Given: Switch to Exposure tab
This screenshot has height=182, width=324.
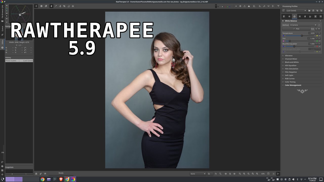Looking at the screenshot, I should [x=284, y=16].
